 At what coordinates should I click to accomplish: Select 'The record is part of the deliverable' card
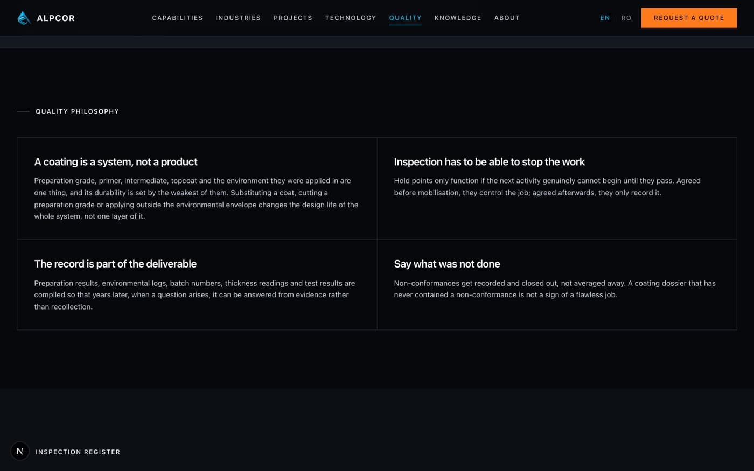coord(197,285)
